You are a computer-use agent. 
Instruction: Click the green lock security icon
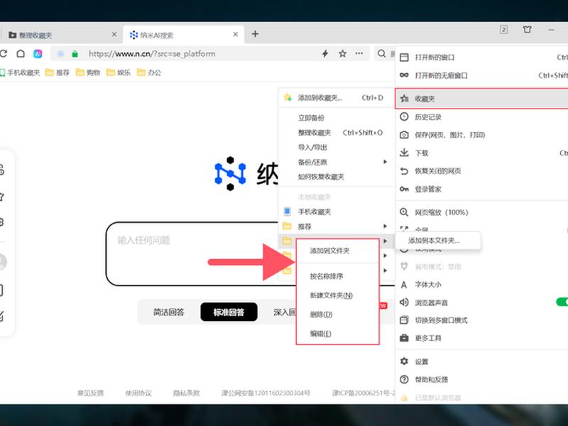click(x=75, y=54)
